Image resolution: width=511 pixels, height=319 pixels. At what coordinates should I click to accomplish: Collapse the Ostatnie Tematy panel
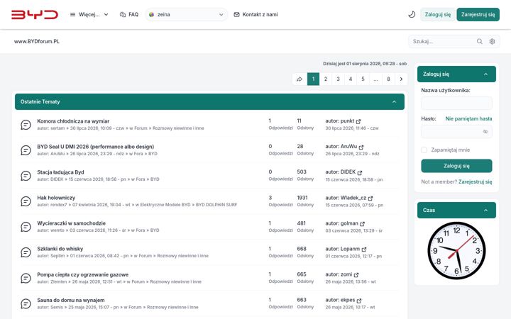tap(394, 102)
